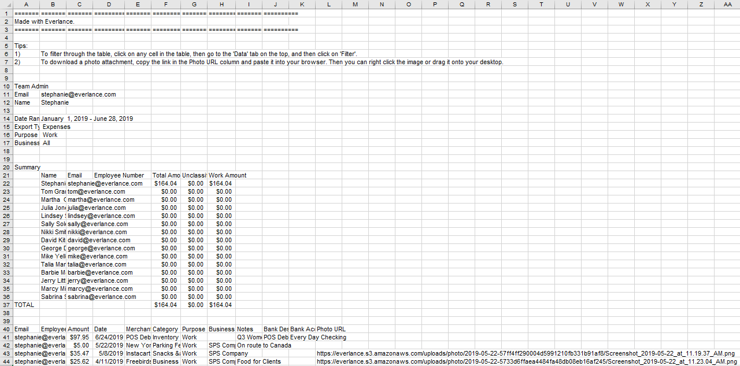
Task: Select column header AA
Action: [x=727, y=5]
